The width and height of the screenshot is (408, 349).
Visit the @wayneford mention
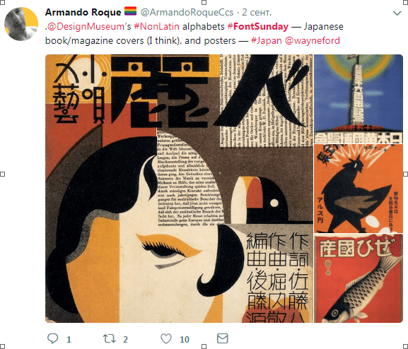(313, 40)
